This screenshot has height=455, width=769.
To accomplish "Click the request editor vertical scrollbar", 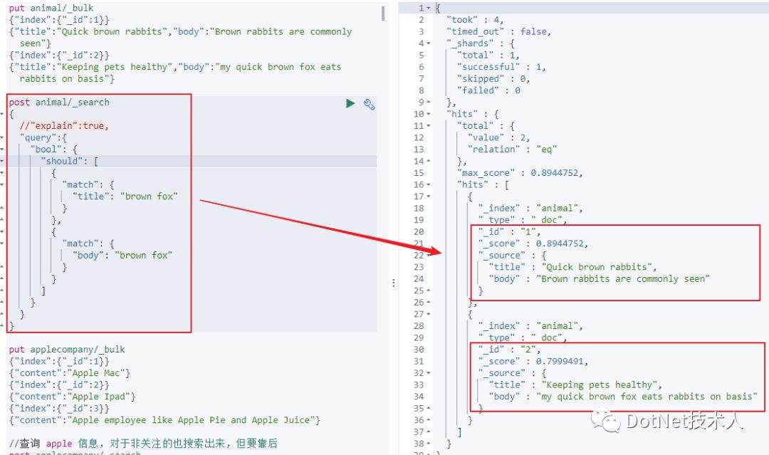I will click(382, 14).
